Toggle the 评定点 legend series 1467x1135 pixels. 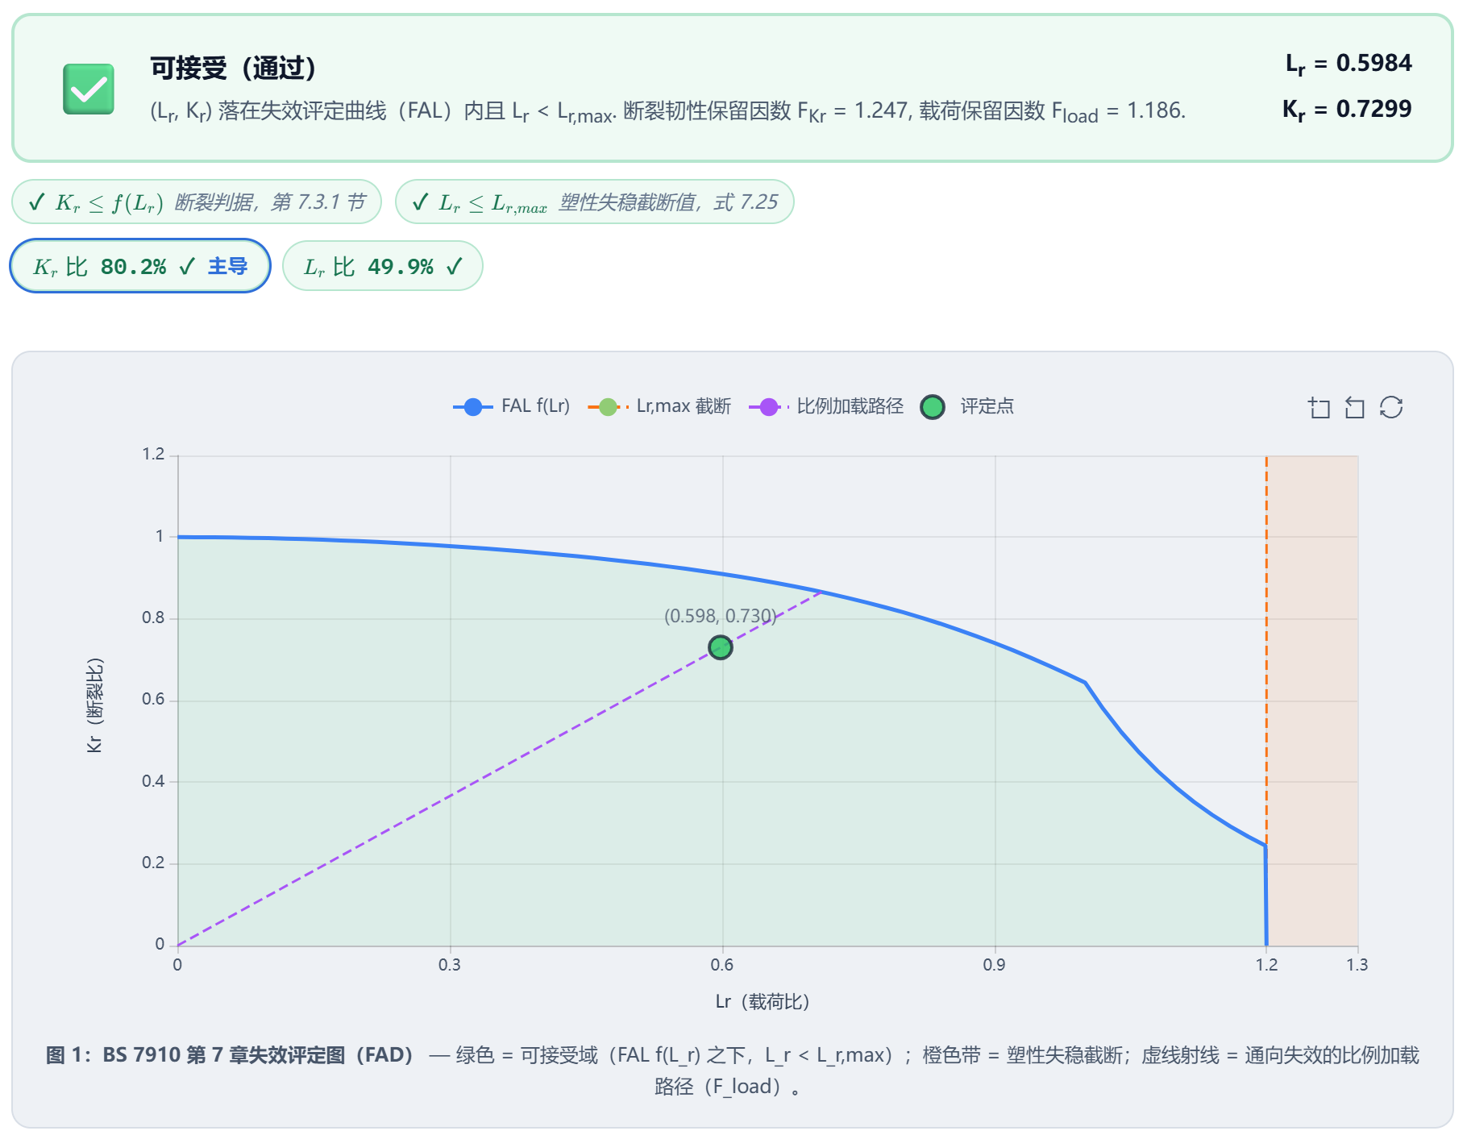pos(967,406)
